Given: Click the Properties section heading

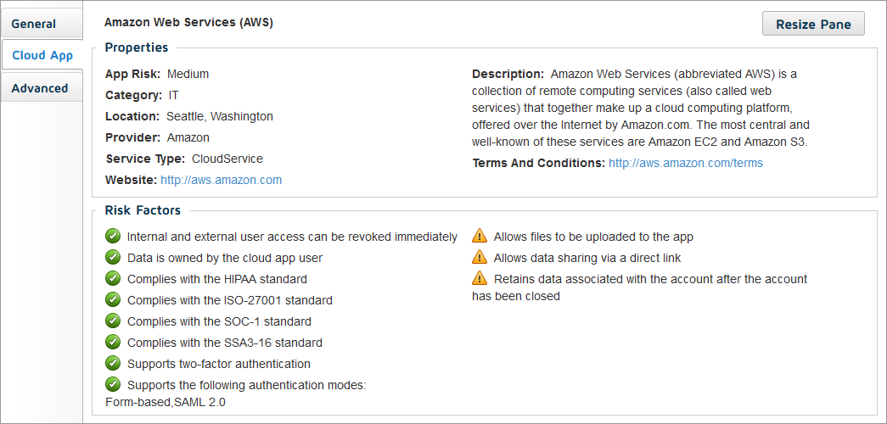Looking at the screenshot, I should click(x=137, y=47).
